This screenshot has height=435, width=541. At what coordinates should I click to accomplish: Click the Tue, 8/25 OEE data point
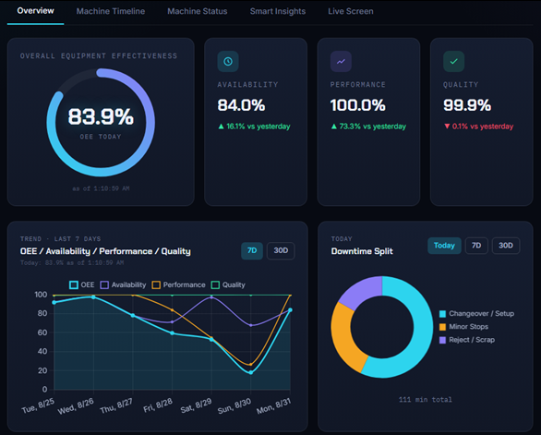pyautogui.click(x=54, y=302)
